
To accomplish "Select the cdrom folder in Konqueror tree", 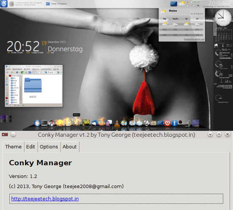I will 14,88.
